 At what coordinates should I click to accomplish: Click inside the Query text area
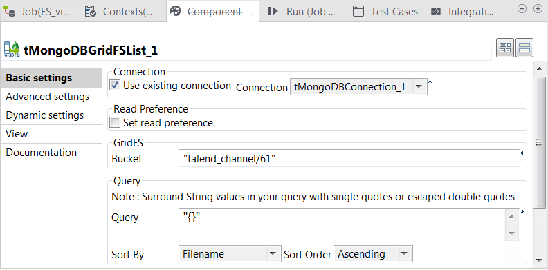[342, 225]
